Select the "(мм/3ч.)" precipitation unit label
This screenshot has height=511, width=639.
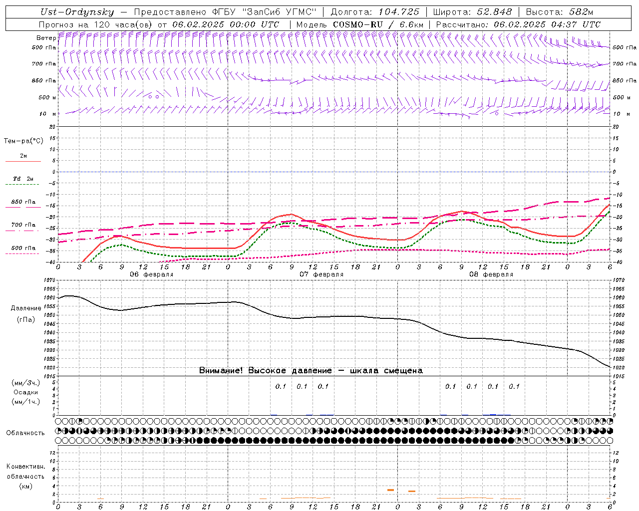click(26, 383)
